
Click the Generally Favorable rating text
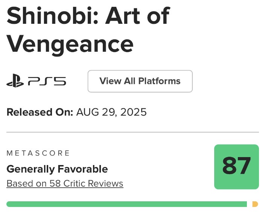[x=57, y=169]
